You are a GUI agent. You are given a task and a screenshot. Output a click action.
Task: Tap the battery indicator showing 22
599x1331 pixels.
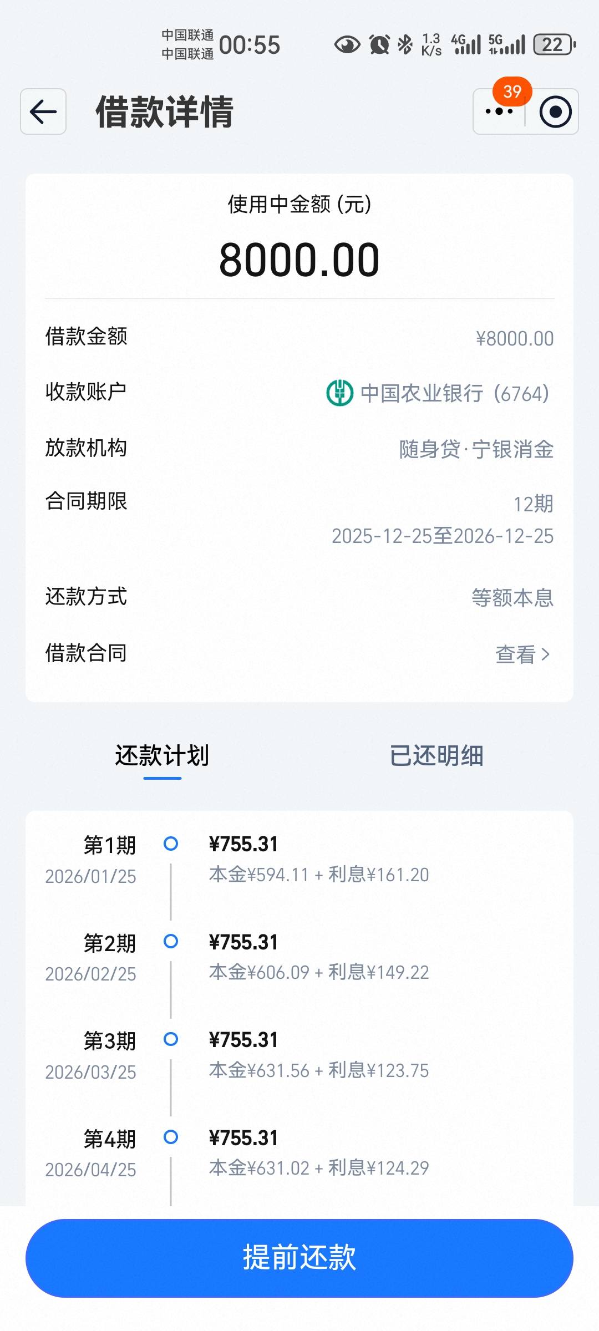[x=554, y=44]
